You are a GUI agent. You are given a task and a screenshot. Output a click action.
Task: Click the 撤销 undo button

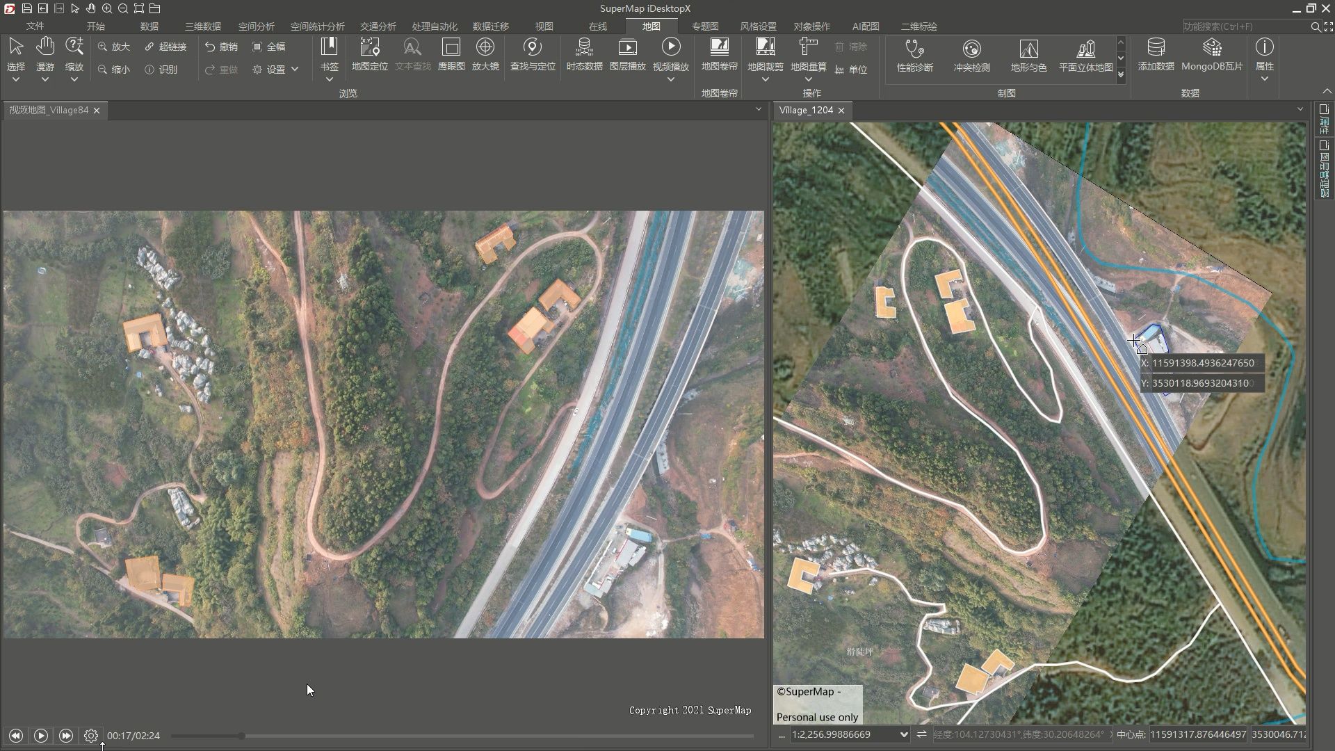point(221,47)
